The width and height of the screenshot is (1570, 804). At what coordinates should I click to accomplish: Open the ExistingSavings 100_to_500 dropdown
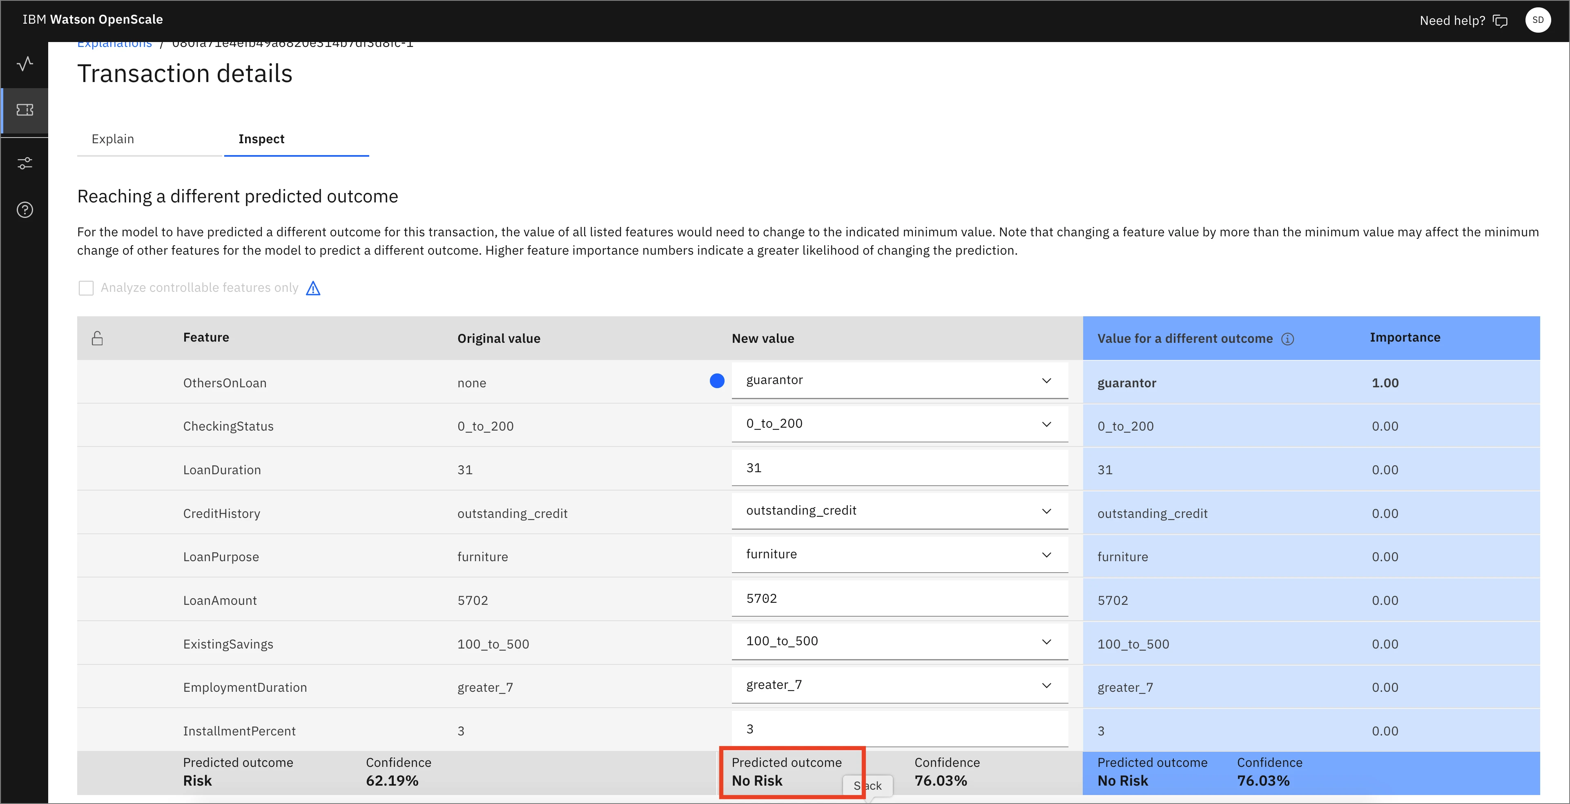(900, 642)
